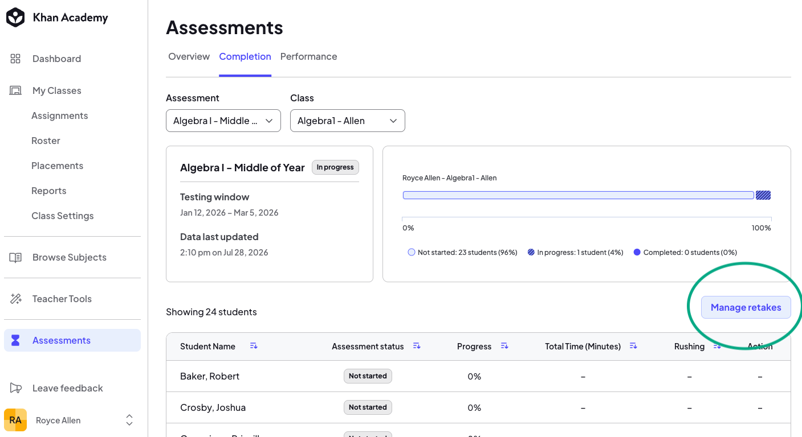Open the Reports link
The height and width of the screenshot is (437, 802).
49,191
